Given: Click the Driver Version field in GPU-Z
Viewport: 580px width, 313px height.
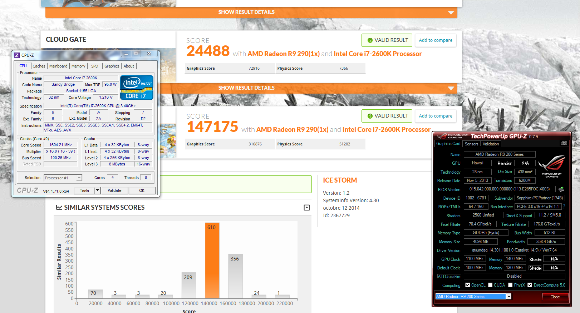Looking at the screenshot, I should tap(514, 250).
